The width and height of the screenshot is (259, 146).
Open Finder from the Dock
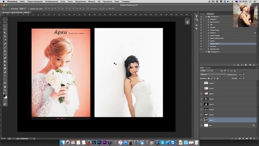(62, 142)
